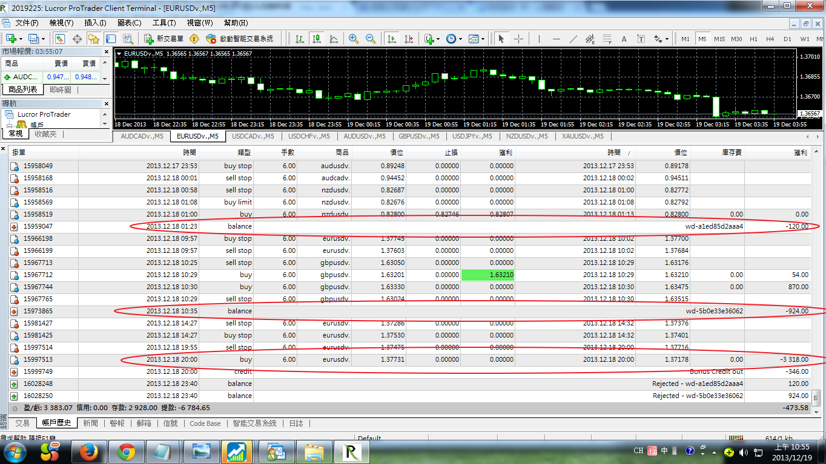Toggle the Strategy Tester icon
This screenshot has width=826, height=464.
click(127, 39)
